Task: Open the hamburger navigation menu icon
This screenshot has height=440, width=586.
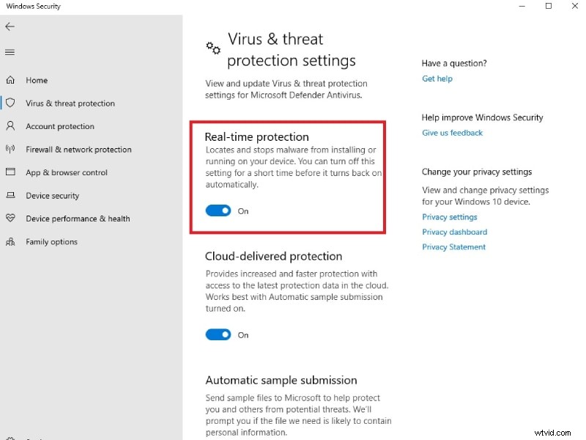Action: tap(10, 52)
